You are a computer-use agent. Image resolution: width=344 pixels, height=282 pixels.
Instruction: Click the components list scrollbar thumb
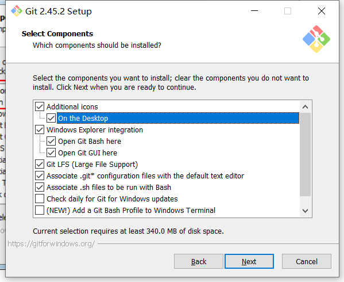pos(305,154)
